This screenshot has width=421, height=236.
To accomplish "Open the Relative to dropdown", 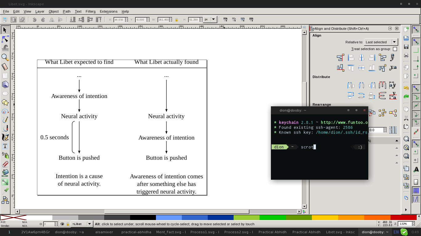I will pos(381,42).
